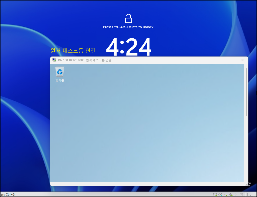
Task: Click the vertical scrollbar of remote session
Action: (x=246, y=92)
